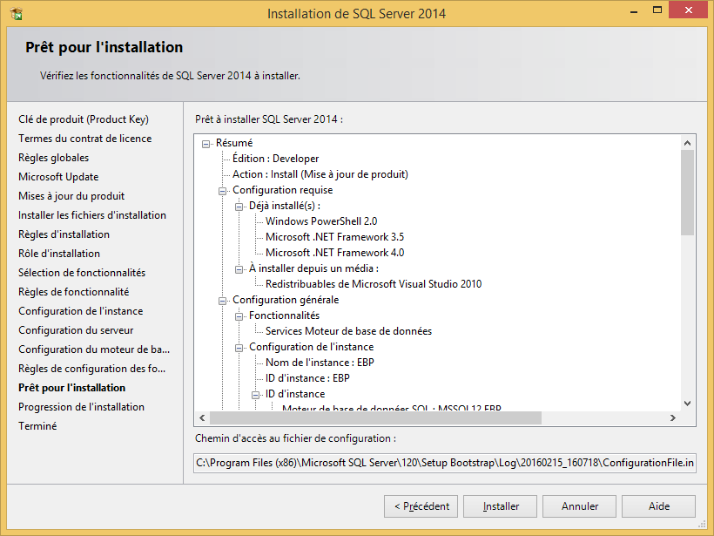Go back with the Précédent button
The image size is (714, 536).
421,506
